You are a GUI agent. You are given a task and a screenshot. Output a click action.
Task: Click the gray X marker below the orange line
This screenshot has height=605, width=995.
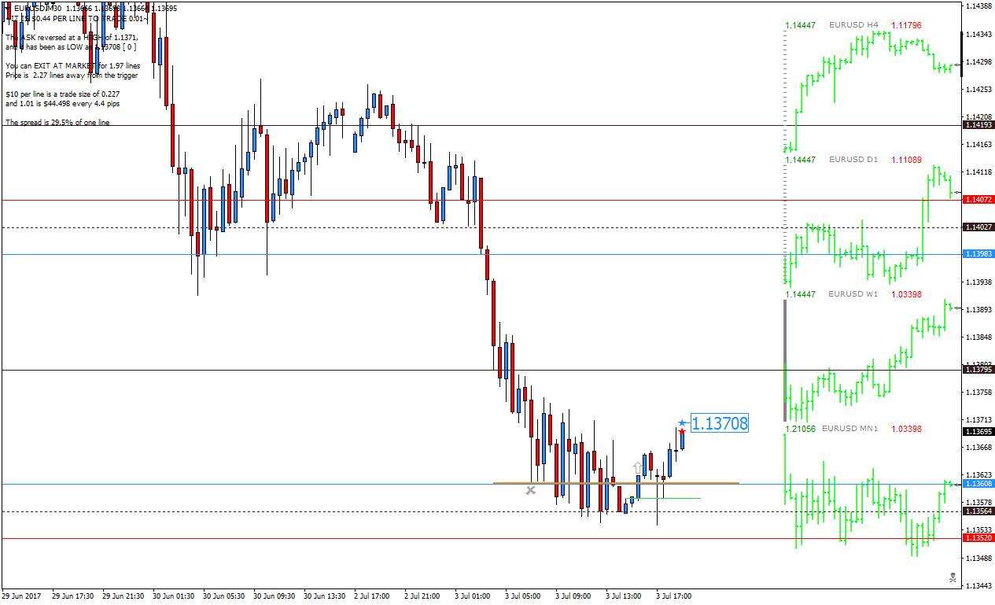[x=531, y=490]
